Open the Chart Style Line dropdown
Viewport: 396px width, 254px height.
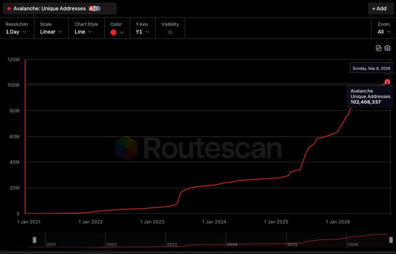(x=86, y=28)
